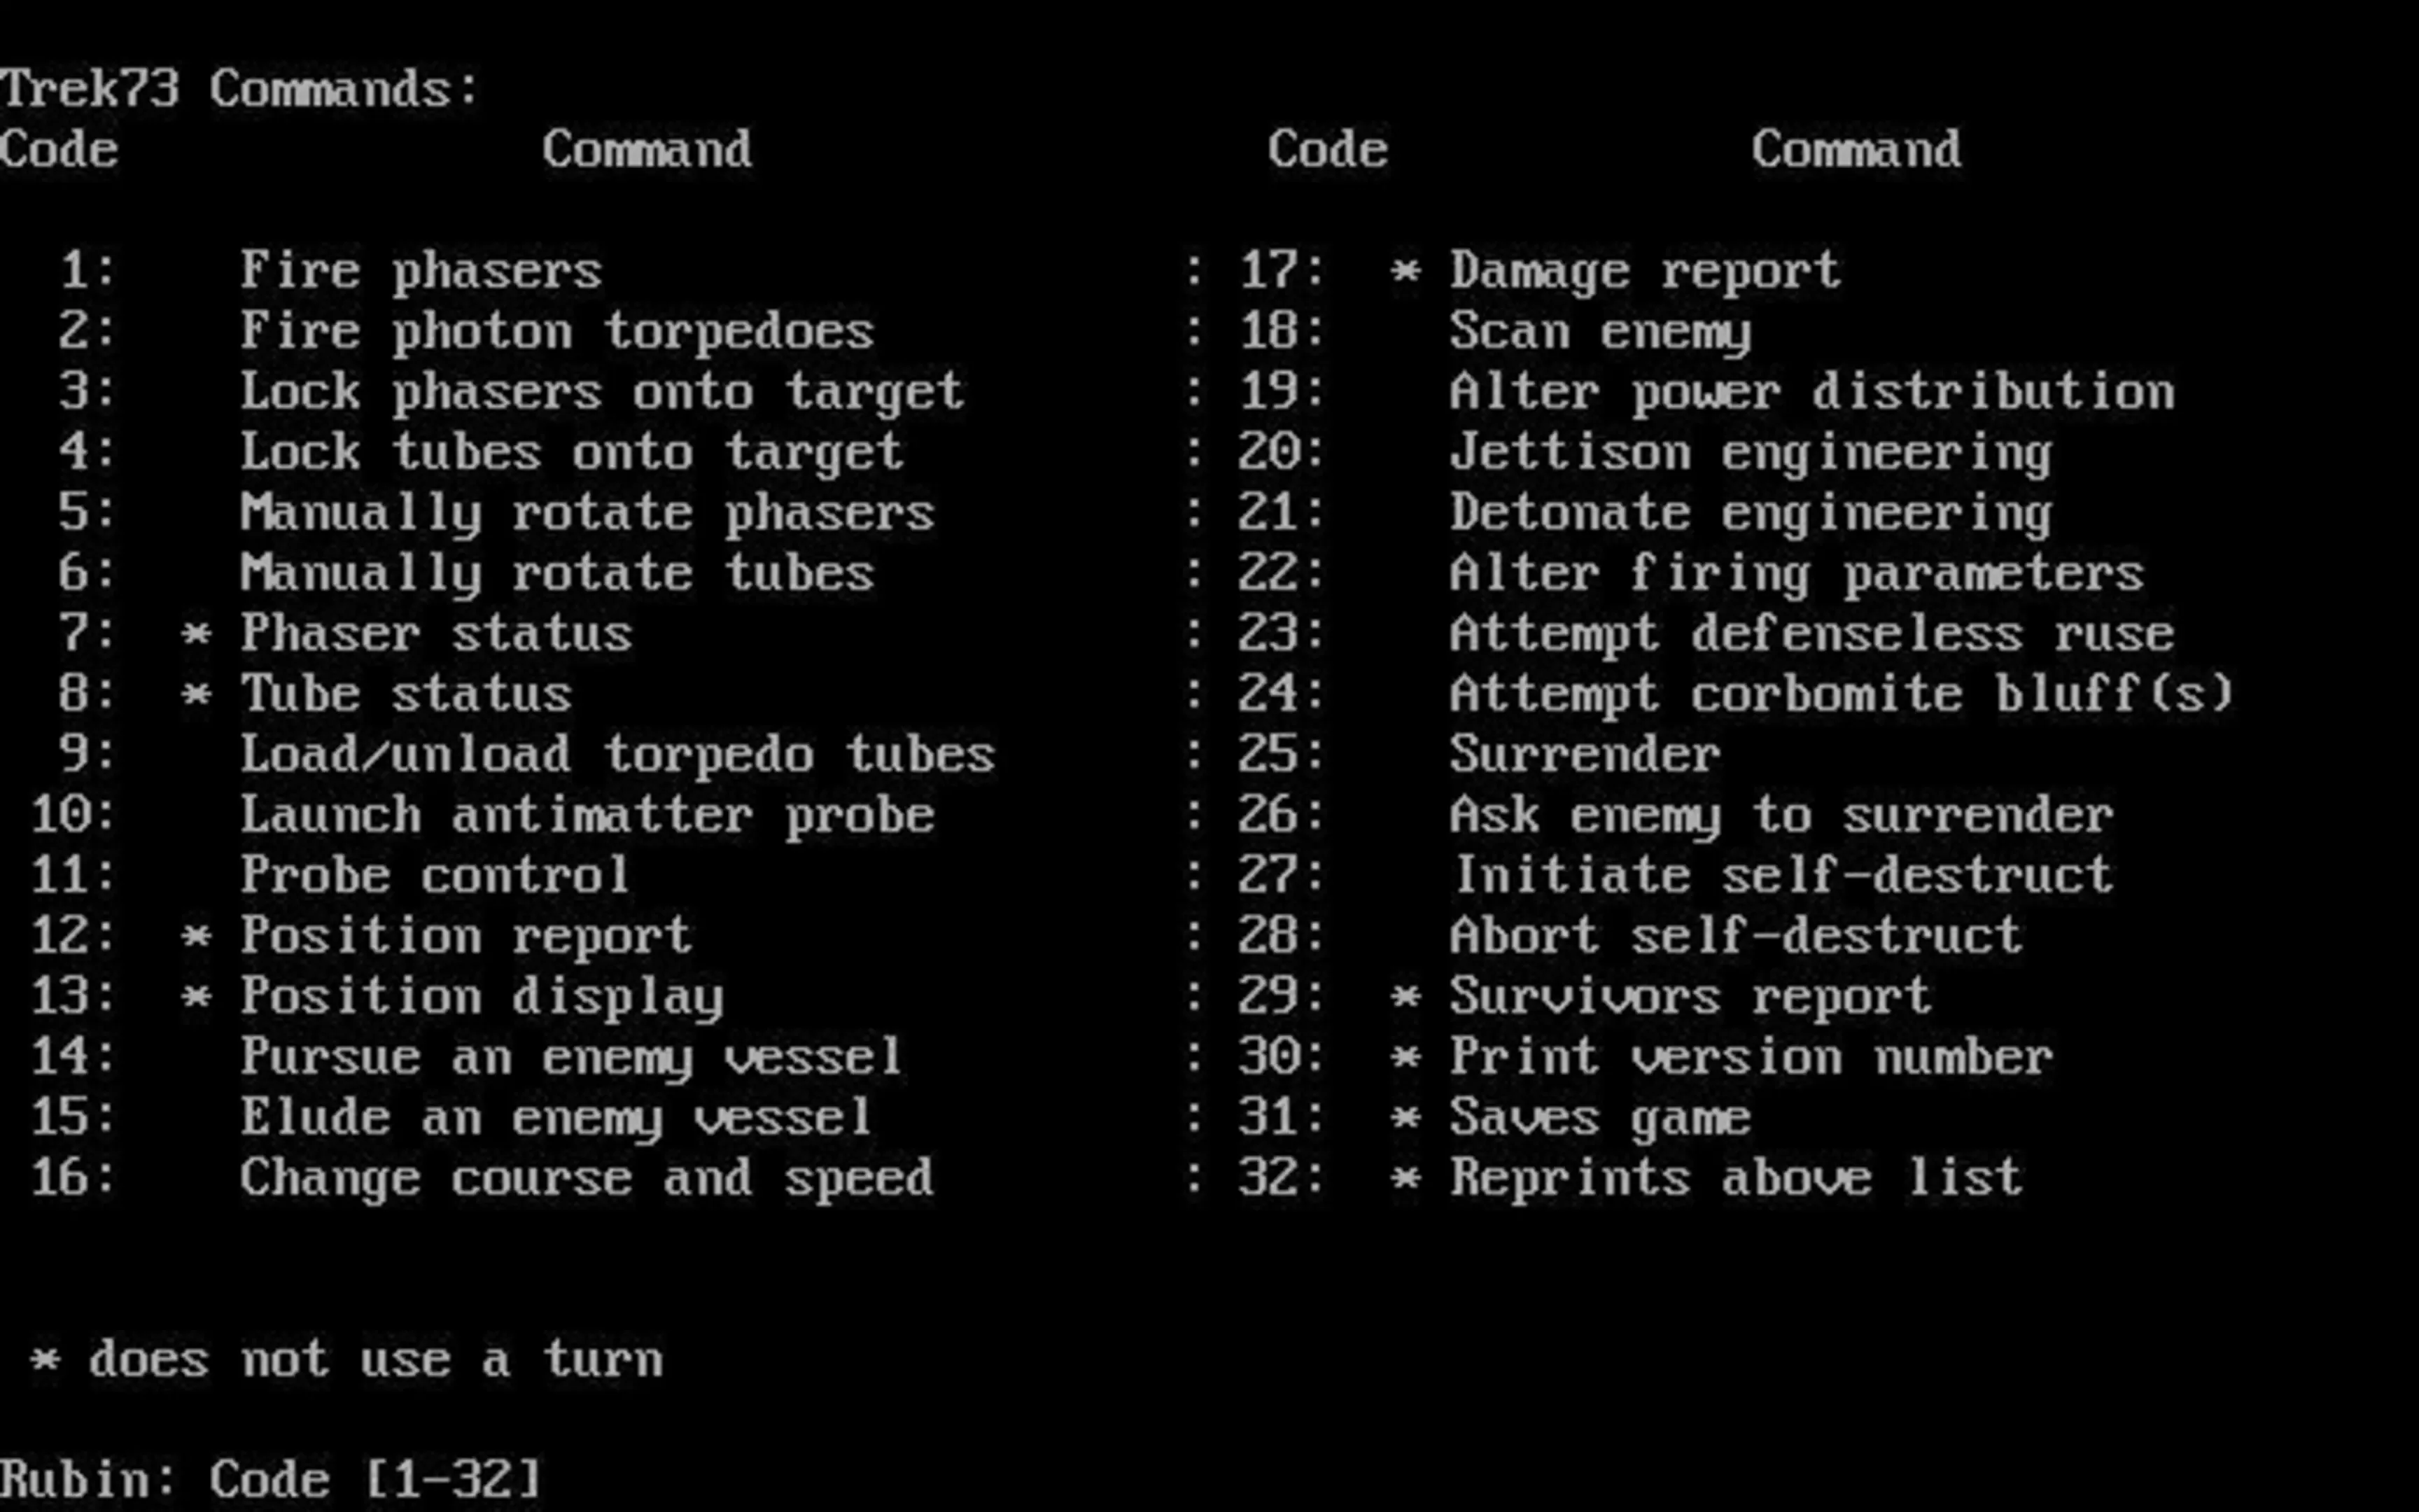Select Initiate self-destruct command
Viewport: 2419px width, 1512px height.
(1782, 876)
